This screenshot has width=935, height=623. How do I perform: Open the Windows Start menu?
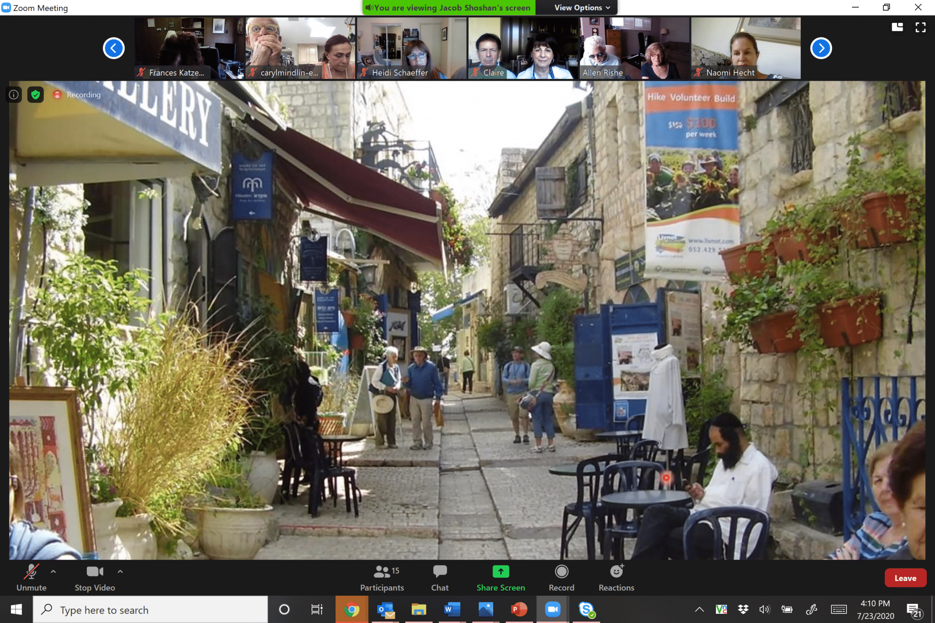(x=16, y=609)
